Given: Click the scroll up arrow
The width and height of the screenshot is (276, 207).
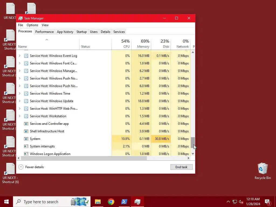Looking at the screenshot, I should point(193,52).
